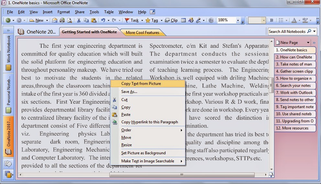
Task: Open the New Page dropdown arrow
Action: [308, 43]
